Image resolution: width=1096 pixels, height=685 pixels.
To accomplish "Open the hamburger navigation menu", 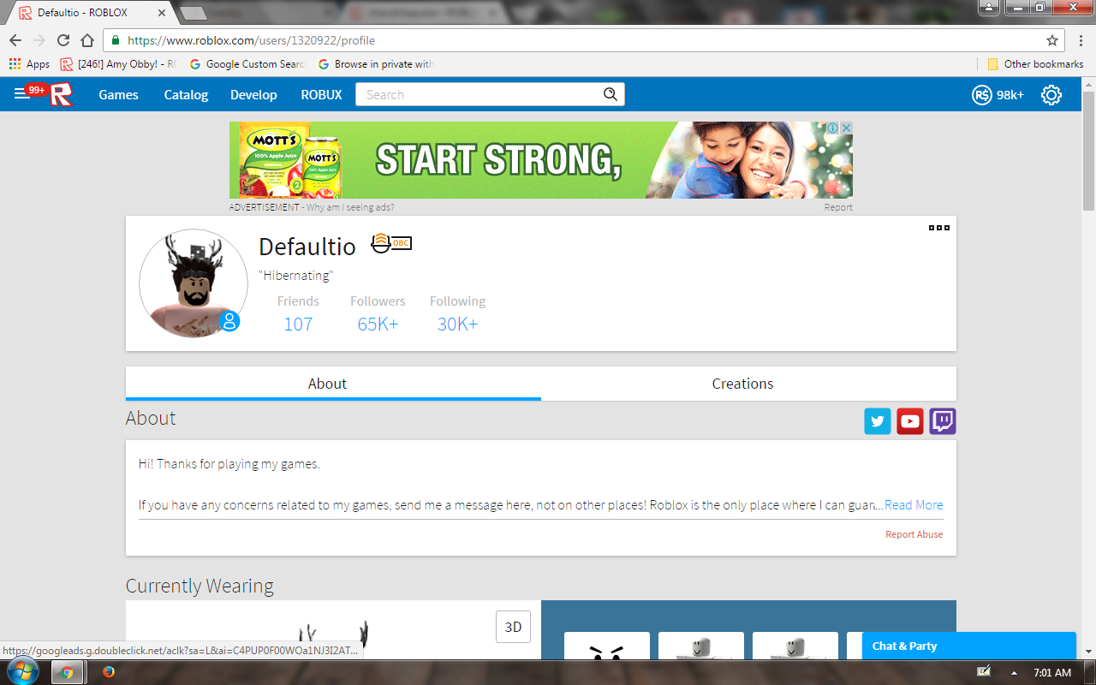I will coord(21,94).
